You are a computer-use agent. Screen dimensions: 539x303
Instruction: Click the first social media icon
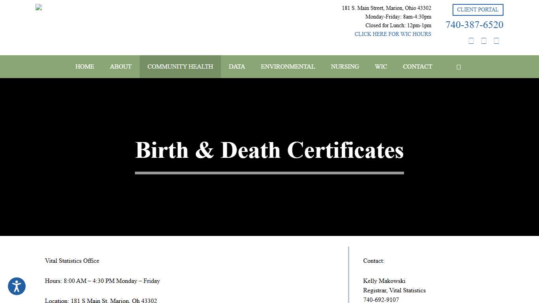point(471,40)
